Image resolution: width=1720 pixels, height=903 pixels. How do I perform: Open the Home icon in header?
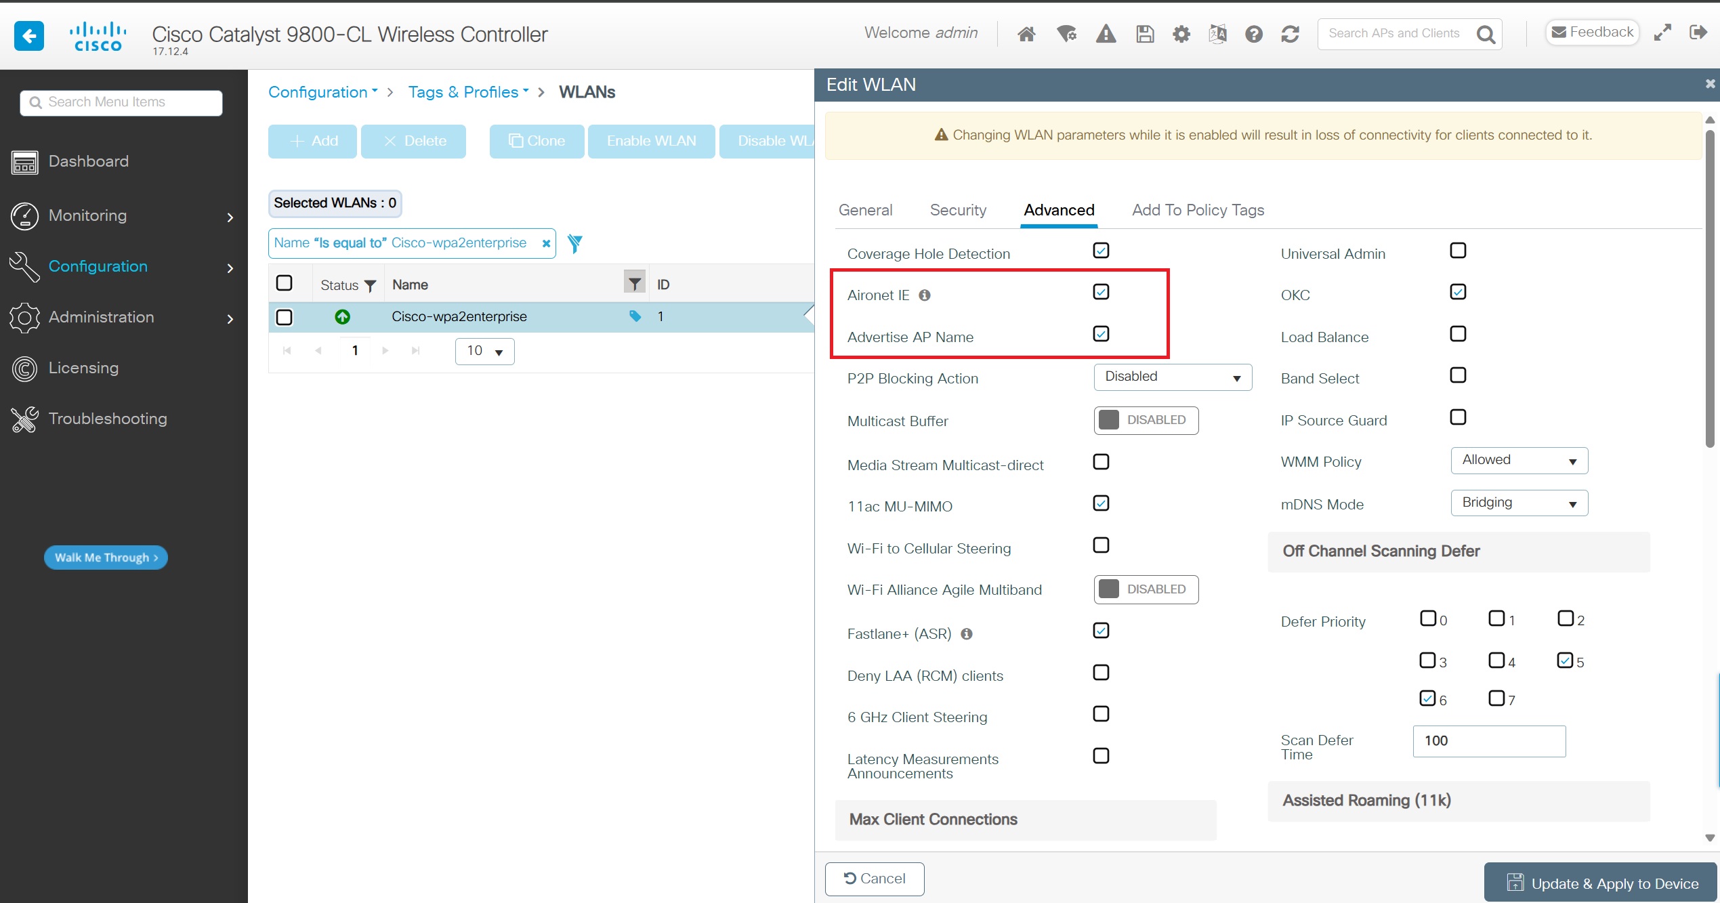click(x=1026, y=34)
